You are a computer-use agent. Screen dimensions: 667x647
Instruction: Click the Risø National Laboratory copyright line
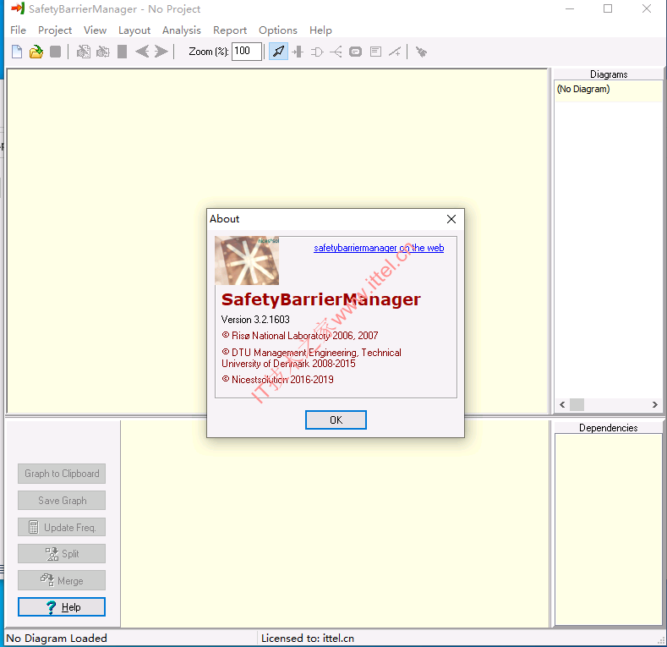click(x=300, y=336)
